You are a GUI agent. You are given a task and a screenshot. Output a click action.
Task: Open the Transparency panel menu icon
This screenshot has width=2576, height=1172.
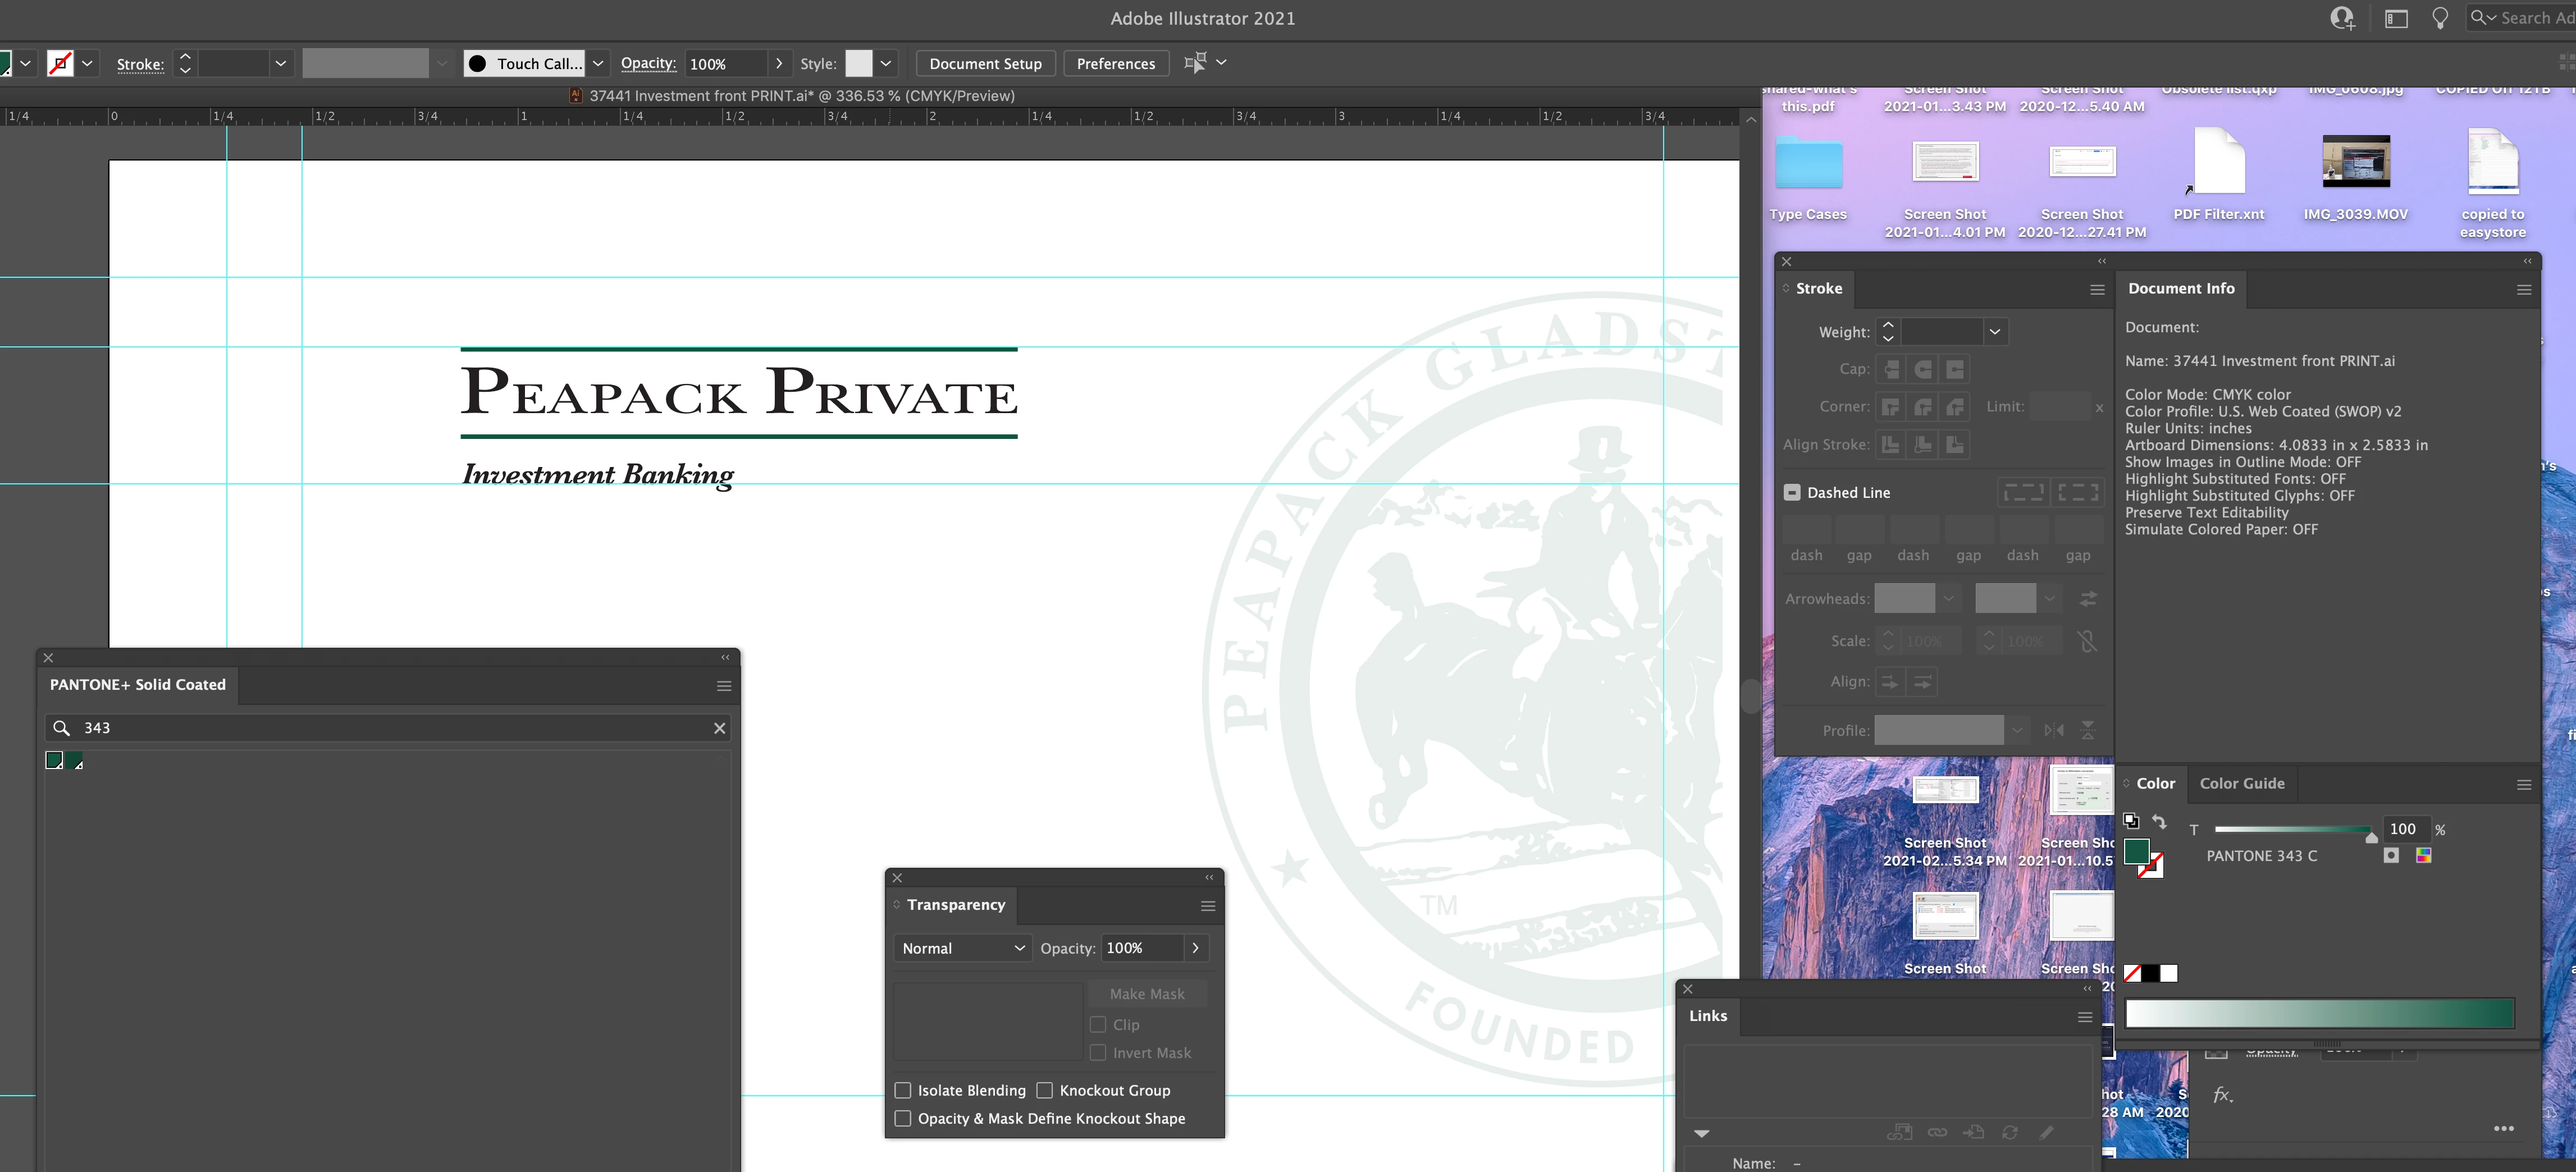coord(1208,906)
